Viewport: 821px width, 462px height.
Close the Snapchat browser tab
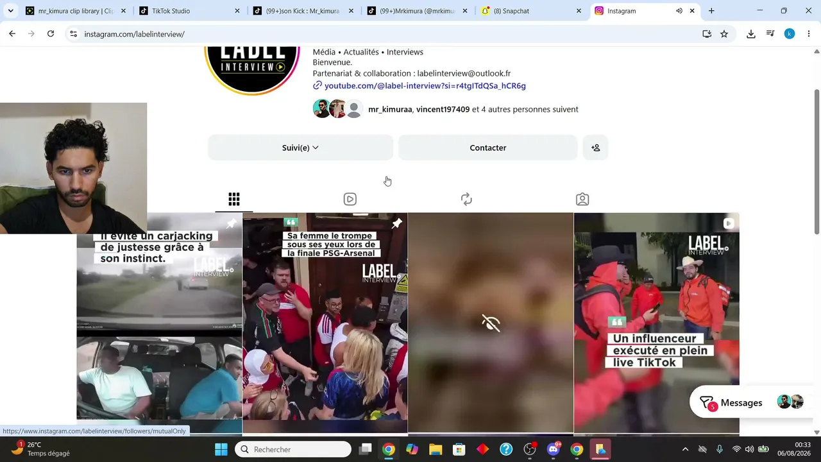pyautogui.click(x=579, y=11)
